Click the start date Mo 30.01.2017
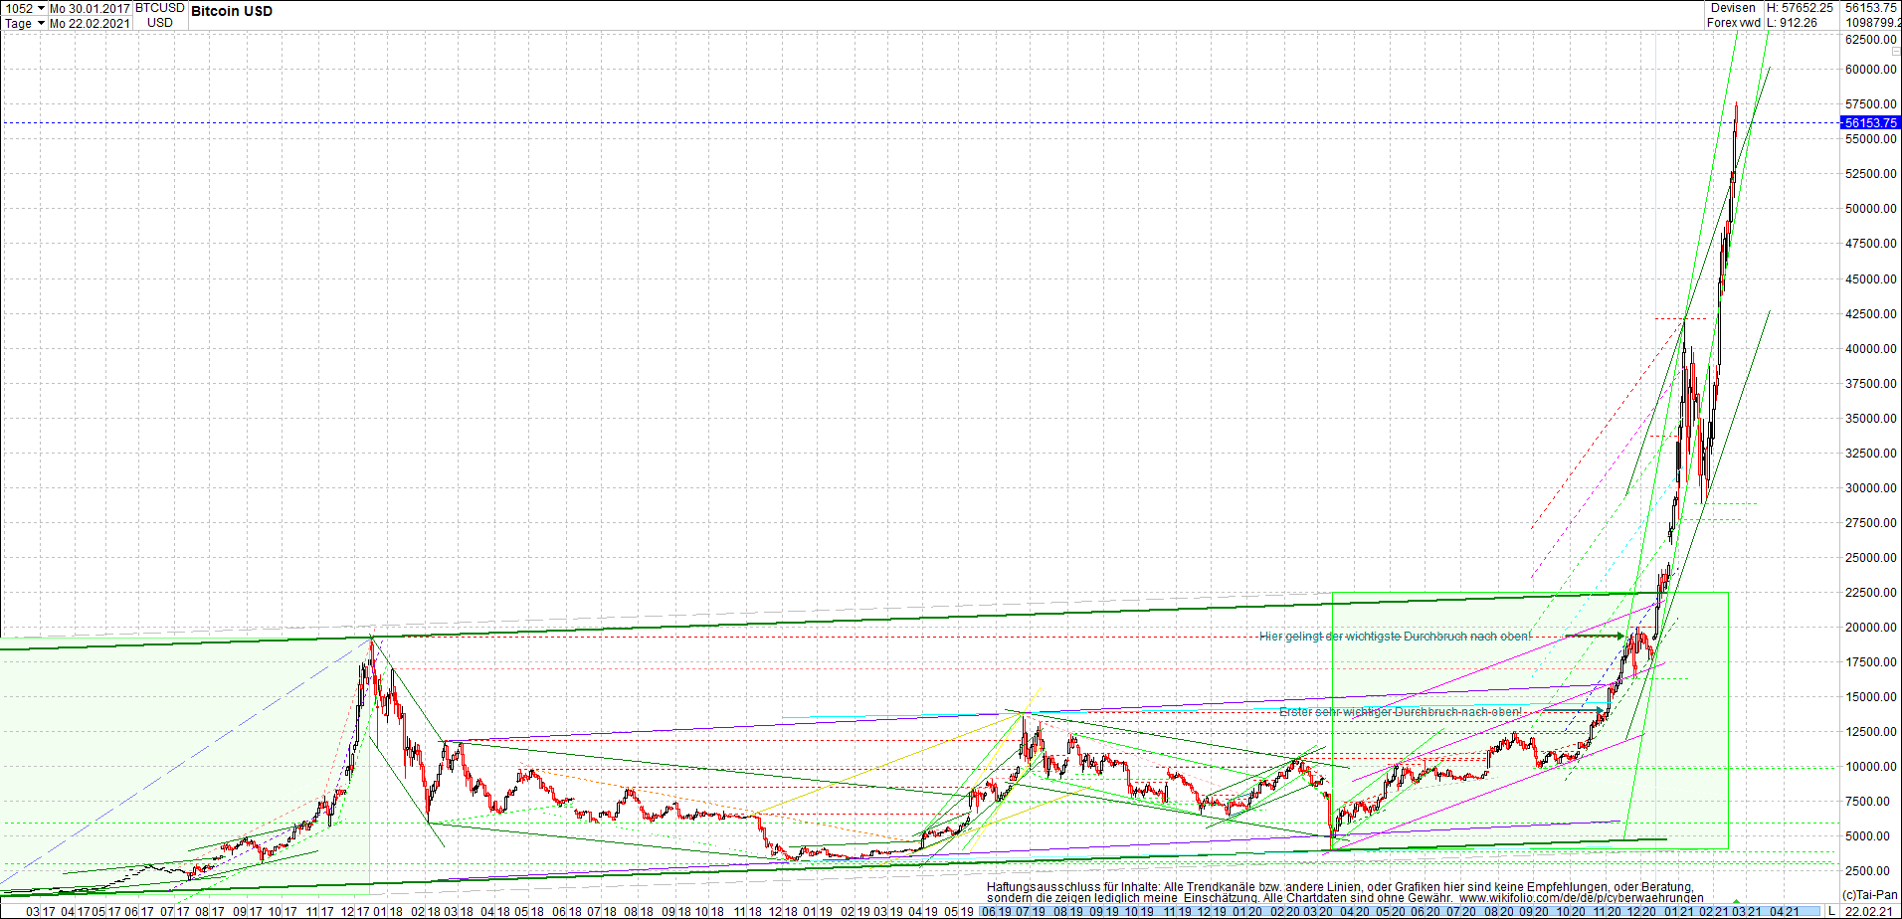Viewport: 1902px width, 919px height. [90, 8]
